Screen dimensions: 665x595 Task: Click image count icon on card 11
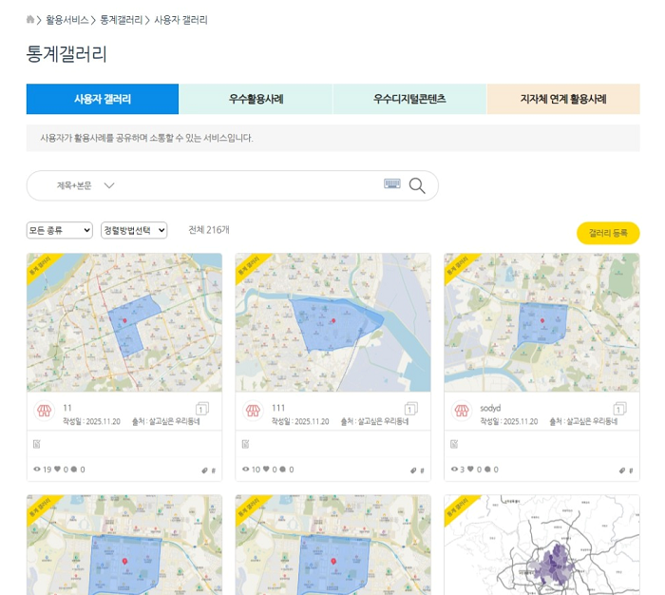[201, 409]
